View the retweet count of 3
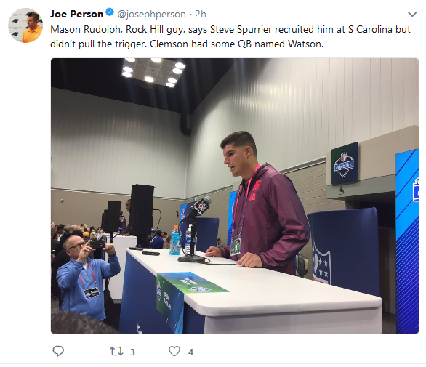The width and height of the screenshot is (426, 367). tap(132, 352)
